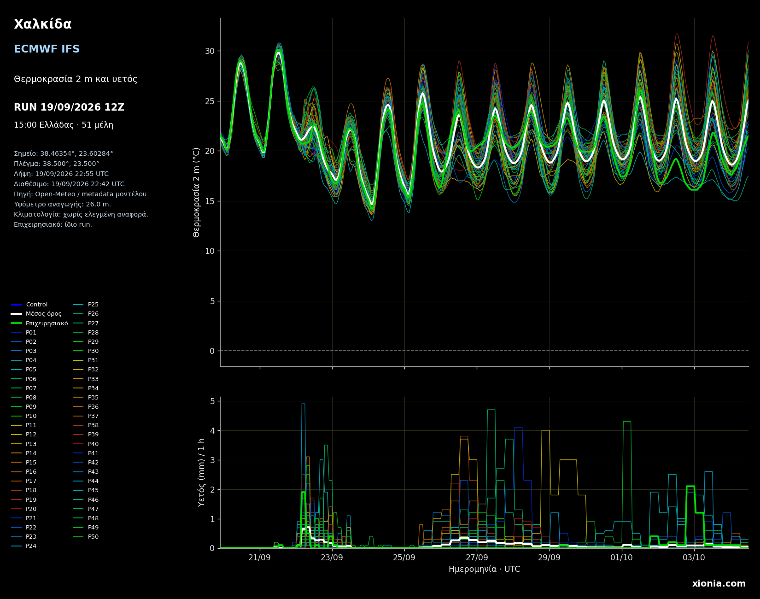The image size is (760, 599).
Task: Click the RUN 19/09/2026 12Z label
Action: point(69,107)
